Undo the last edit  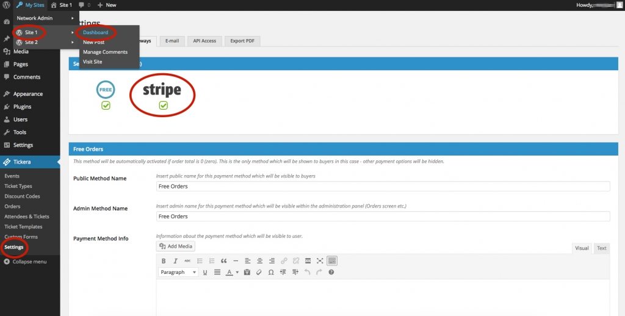click(307, 272)
